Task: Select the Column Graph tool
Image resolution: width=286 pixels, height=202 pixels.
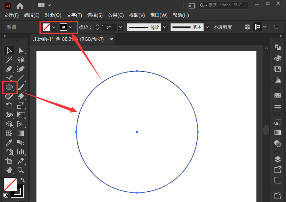Action: coord(21,152)
